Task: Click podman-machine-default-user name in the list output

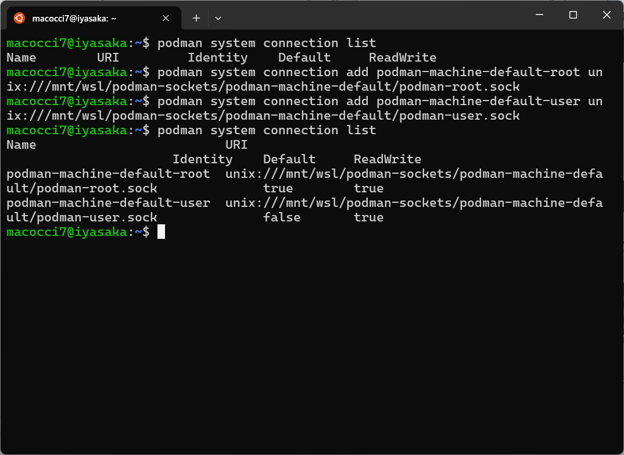Action: click(108, 203)
